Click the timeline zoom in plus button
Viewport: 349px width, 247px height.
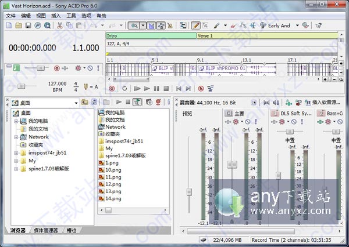tap(325, 79)
